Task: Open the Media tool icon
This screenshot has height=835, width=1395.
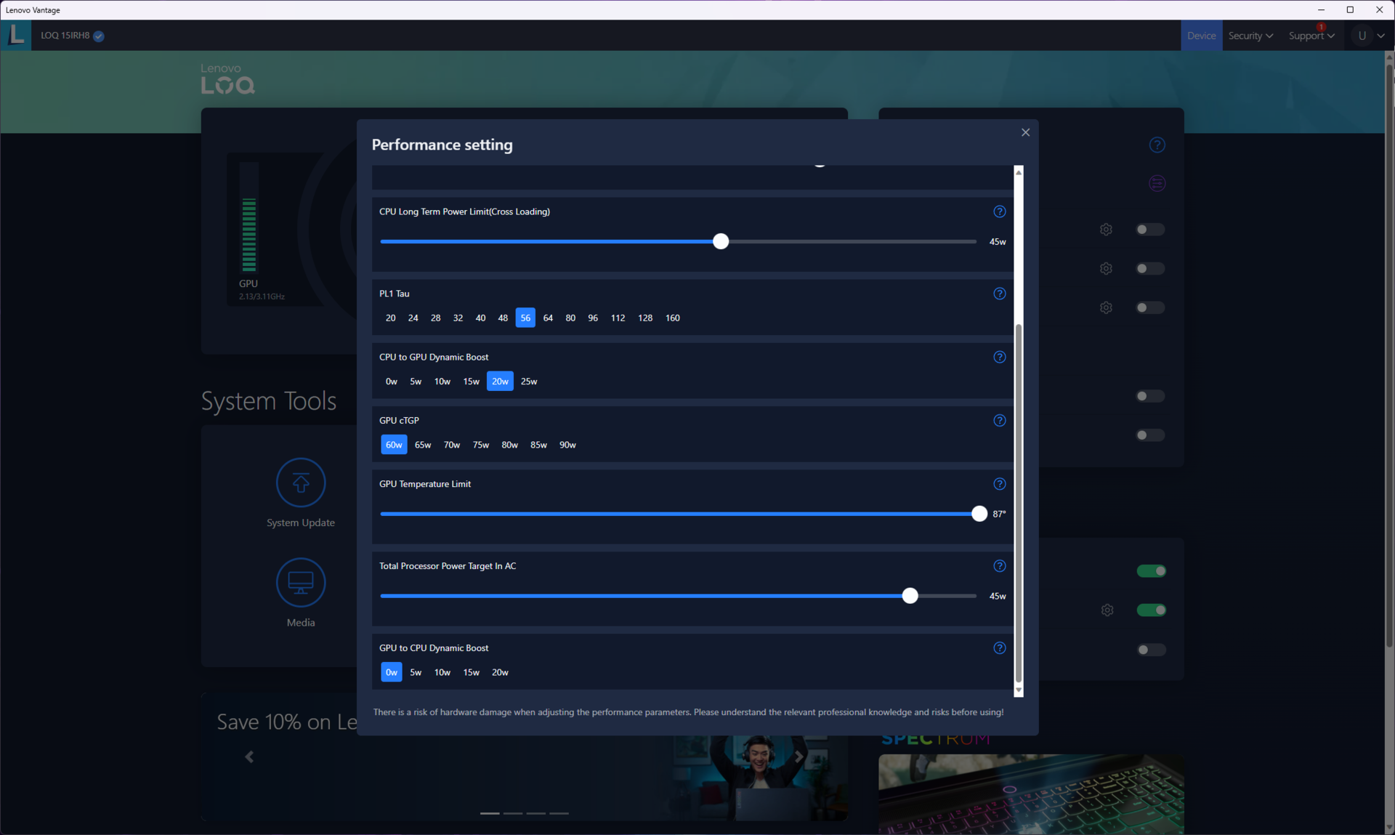Action: click(300, 582)
